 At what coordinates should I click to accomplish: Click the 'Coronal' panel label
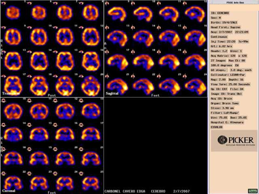tap(9, 191)
